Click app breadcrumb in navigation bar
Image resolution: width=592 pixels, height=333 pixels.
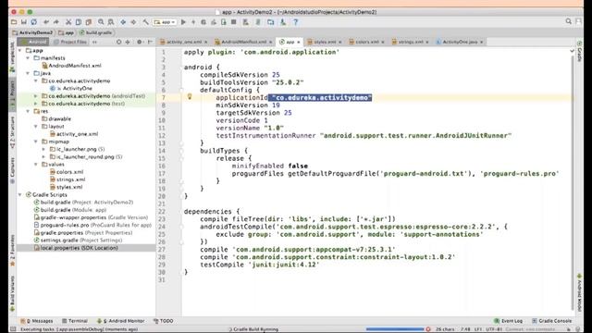[x=67, y=32]
